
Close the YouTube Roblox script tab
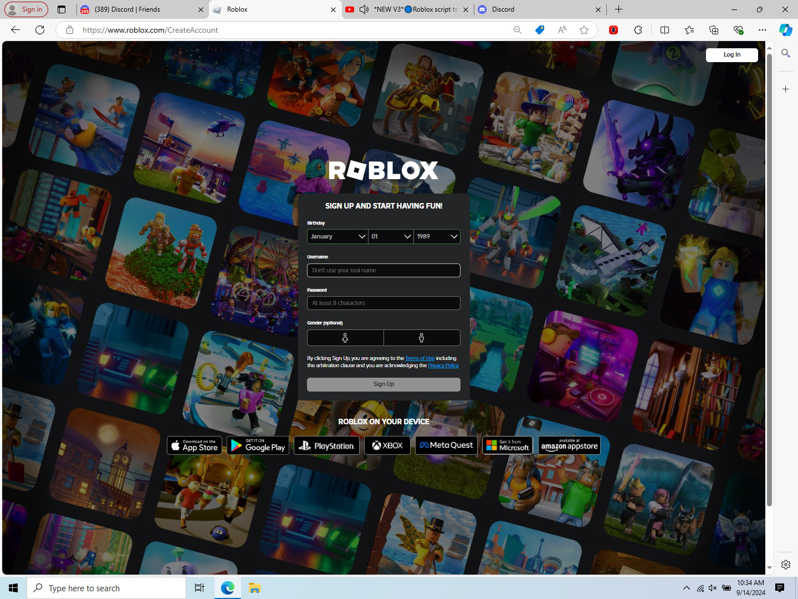[x=465, y=9]
